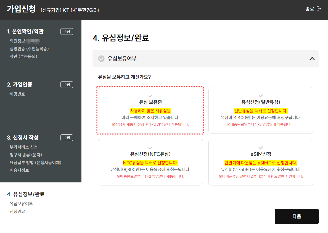Select the eSIM신청 option card
The width and height of the screenshot is (328, 233).
pos(261,162)
